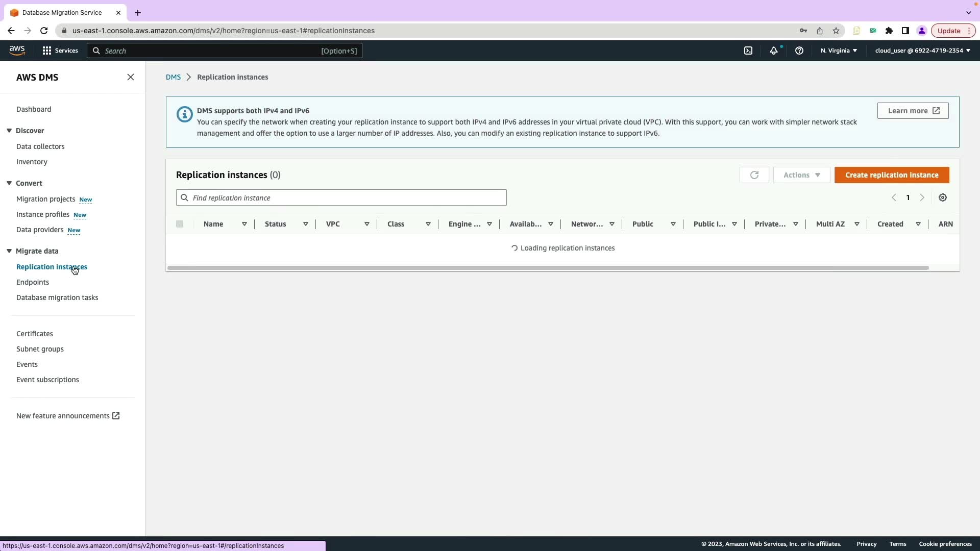Go to Database migration tasks
980x551 pixels.
pyautogui.click(x=57, y=297)
